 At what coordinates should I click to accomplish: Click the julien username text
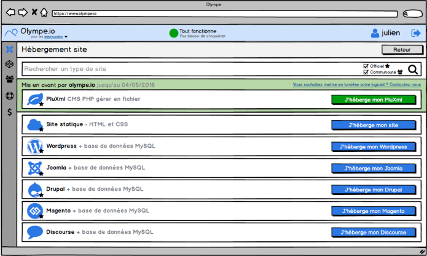point(391,33)
